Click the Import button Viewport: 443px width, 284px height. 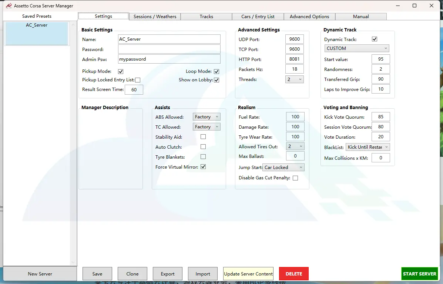click(x=202, y=274)
